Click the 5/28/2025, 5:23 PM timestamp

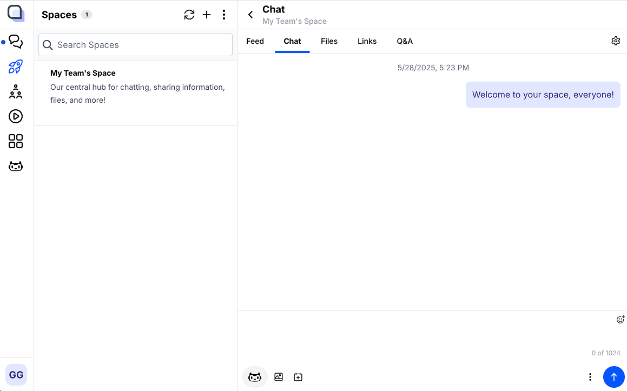click(x=433, y=68)
